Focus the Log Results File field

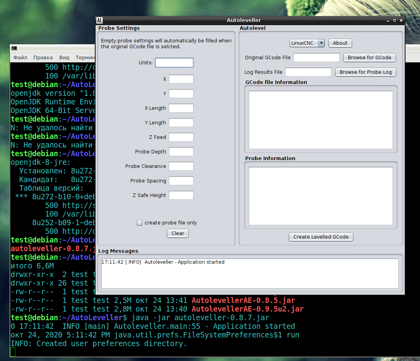(x=308, y=72)
